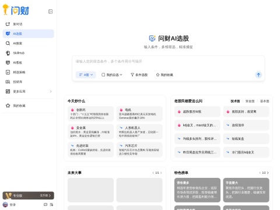Viewport: 280px width, 210px height.
Task: Open AI选股 in the sidebar
Action: click(x=28, y=34)
